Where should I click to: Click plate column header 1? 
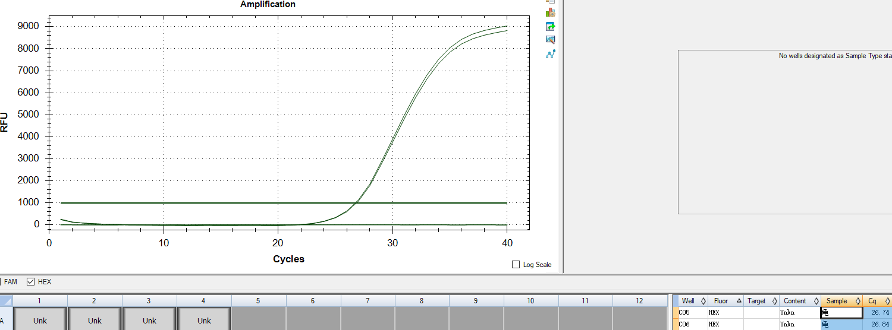[40, 301]
